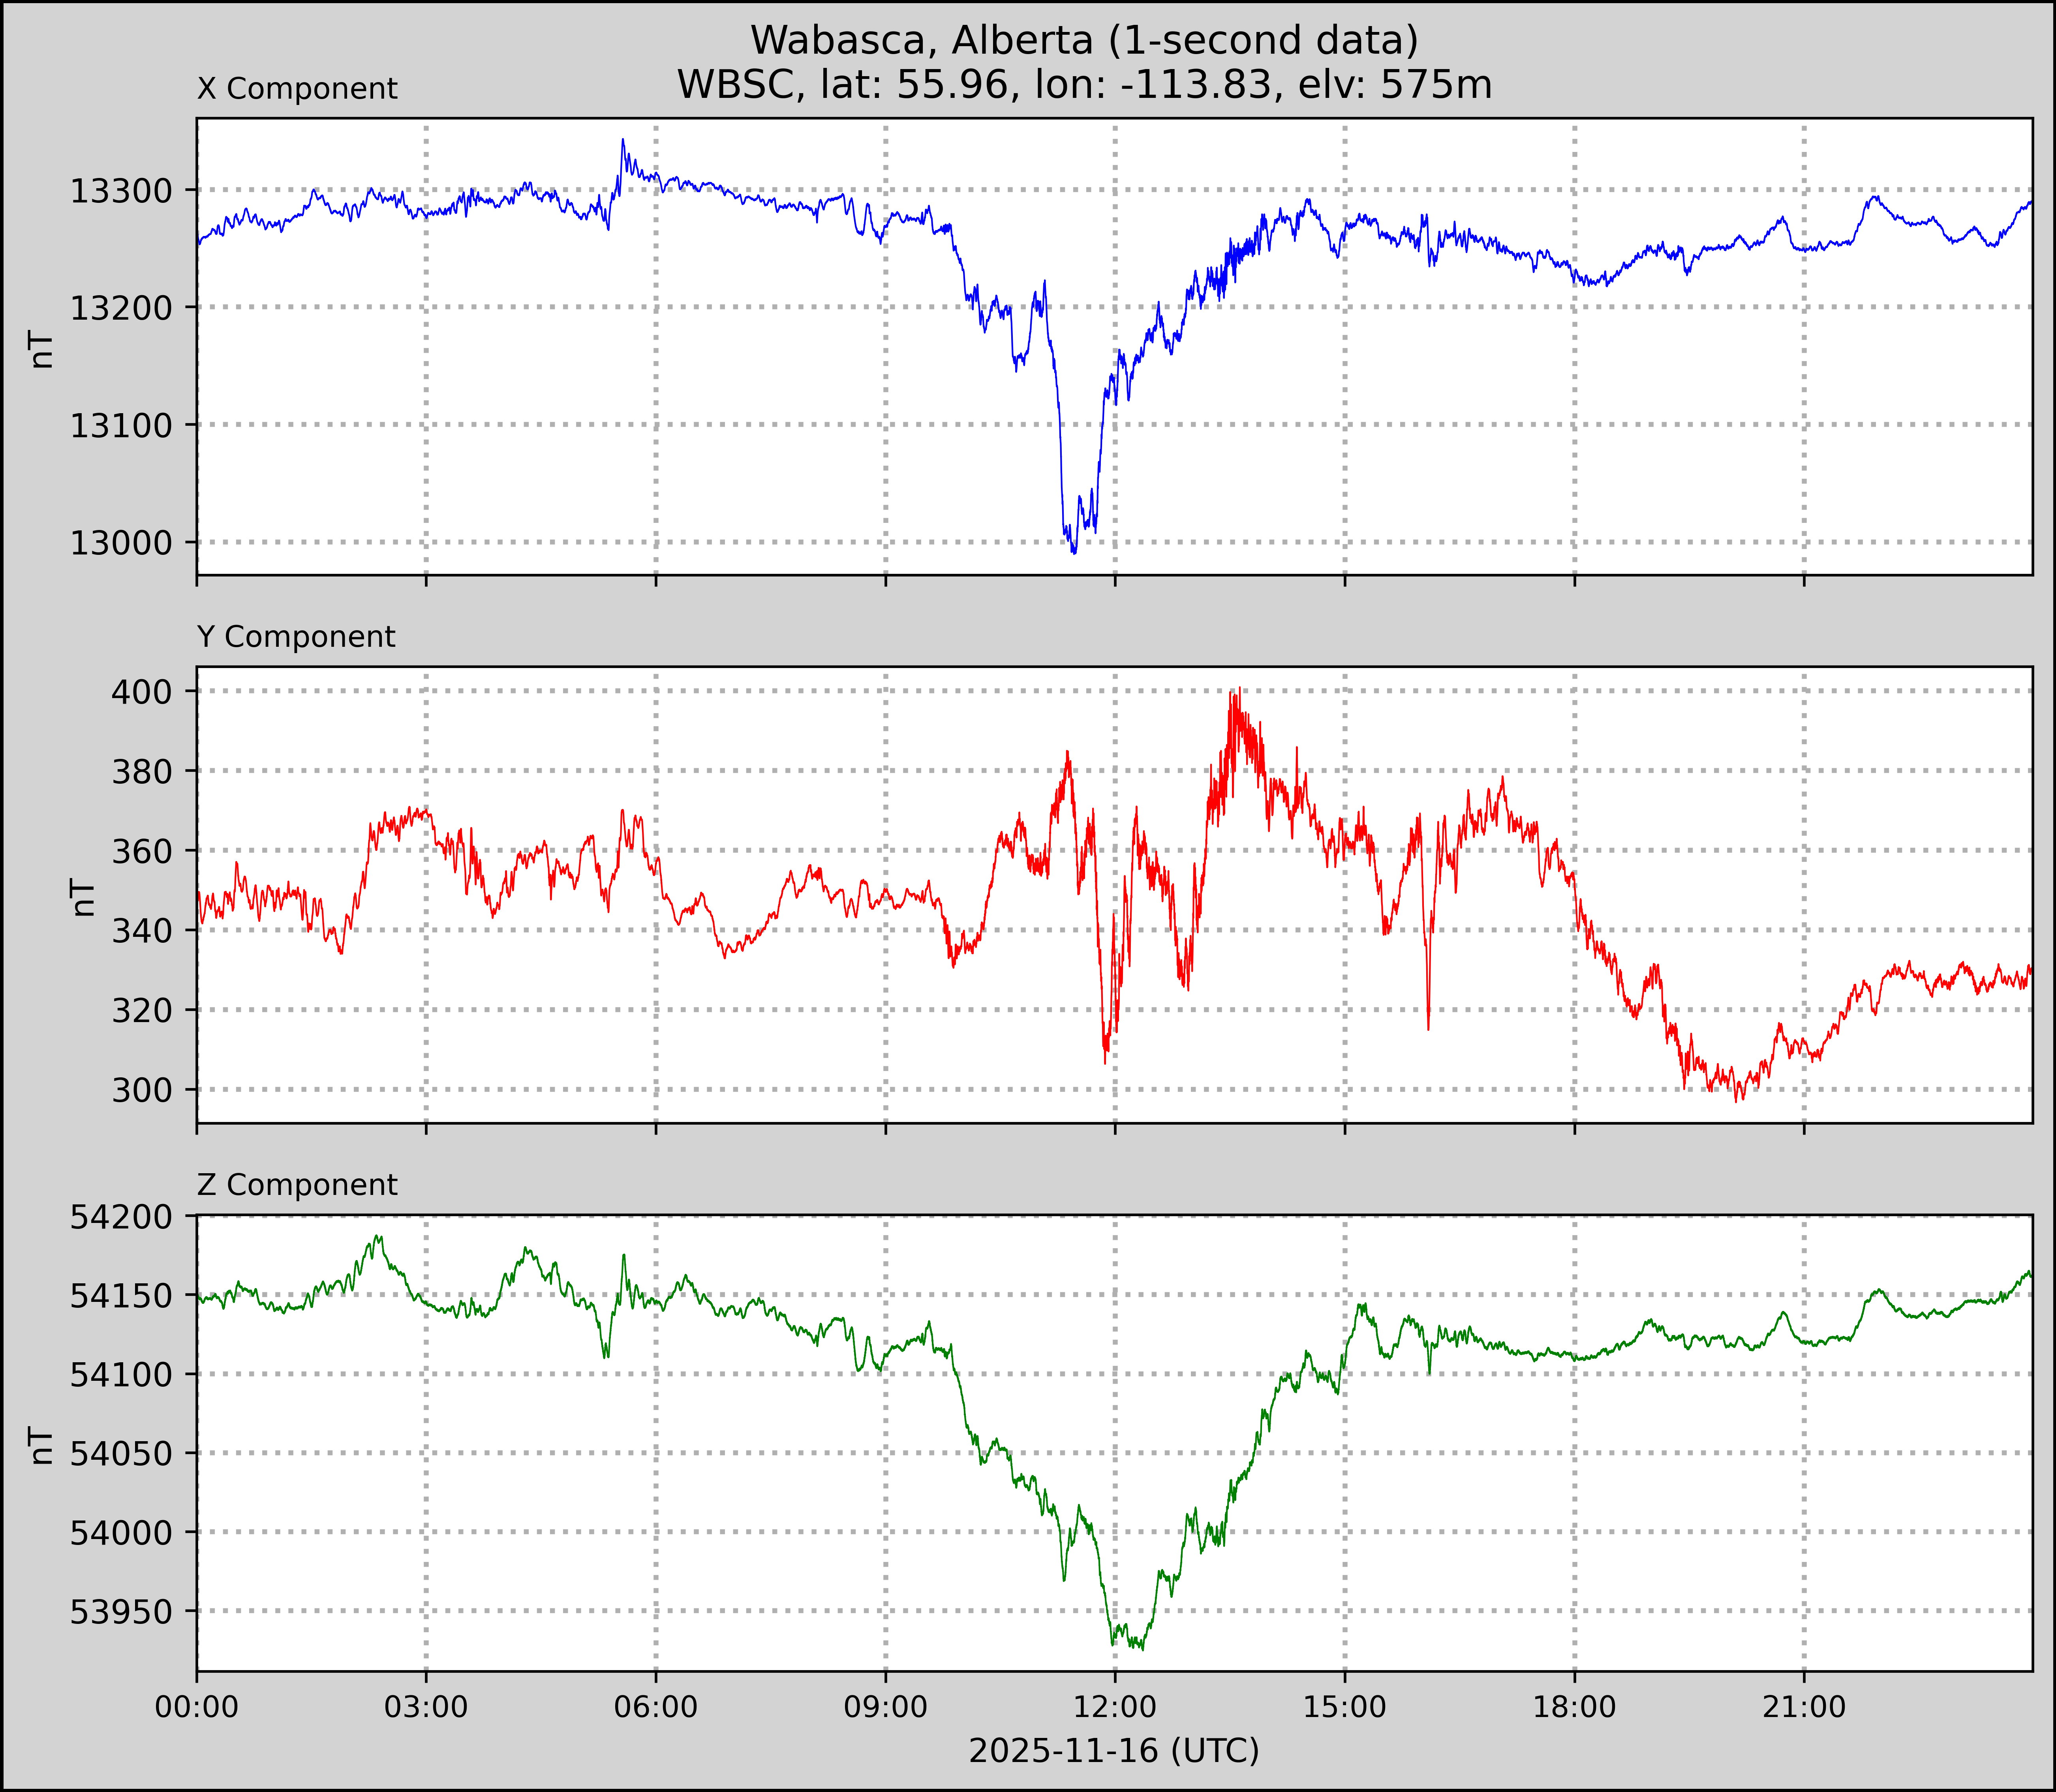This screenshot has width=2056, height=1792.
Task: Click the 00:00 time-axis tick label
Action: pos(197,1706)
